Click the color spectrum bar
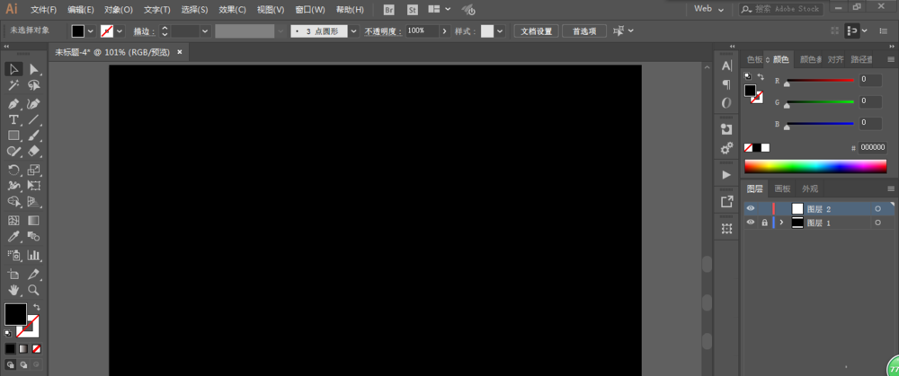 815,167
